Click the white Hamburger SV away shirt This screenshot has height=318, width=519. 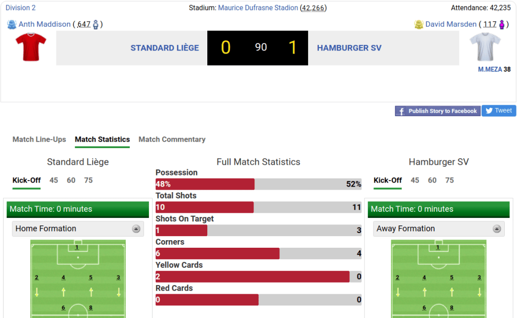pos(485,47)
